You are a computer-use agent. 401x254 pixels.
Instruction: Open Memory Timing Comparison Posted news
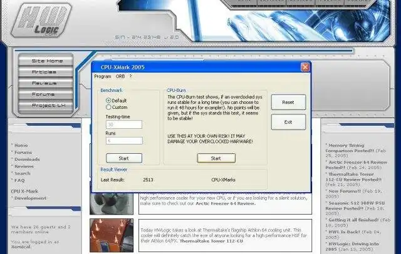coord(350,148)
